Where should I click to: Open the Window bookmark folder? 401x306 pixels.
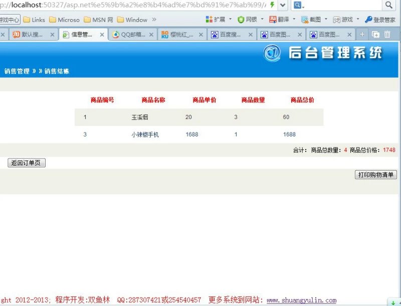click(132, 20)
